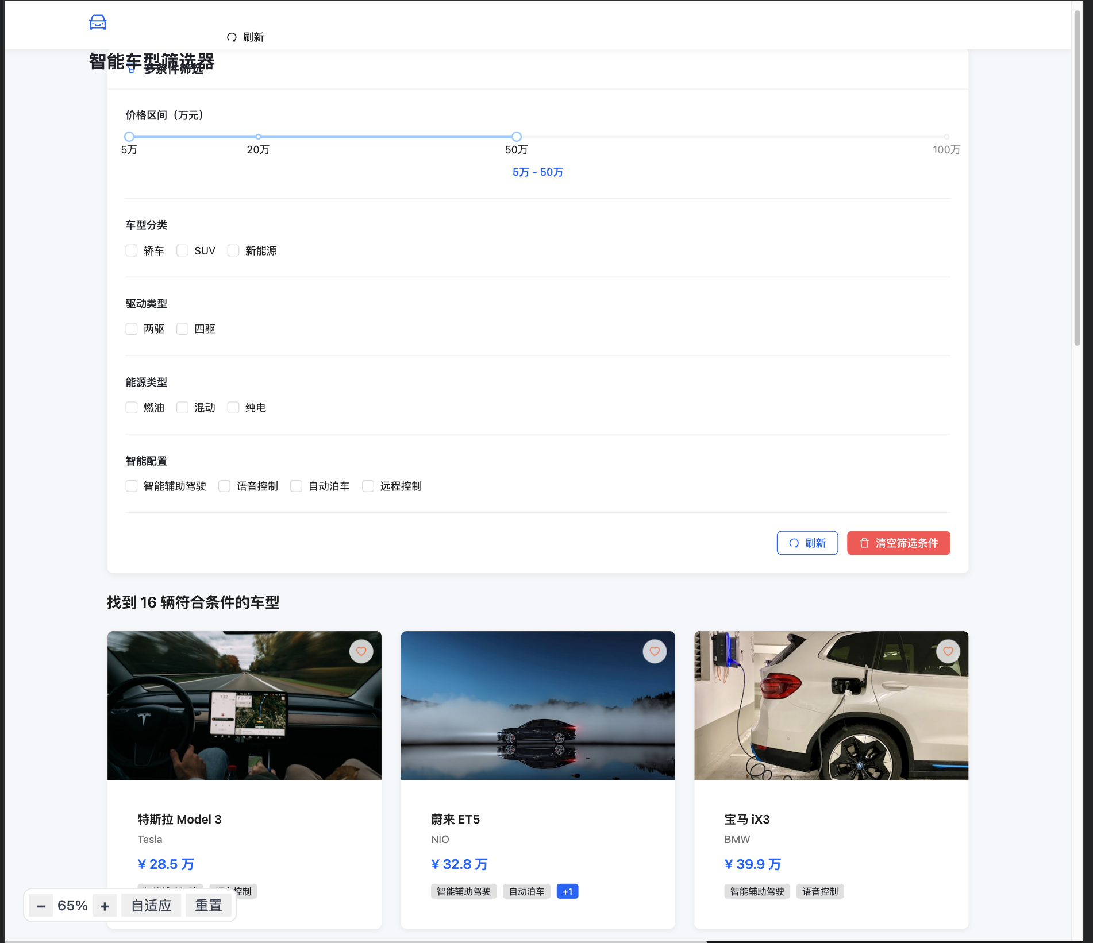Click the 智能辅助驾驶 tag on 宝马 iX3 card

pos(757,892)
